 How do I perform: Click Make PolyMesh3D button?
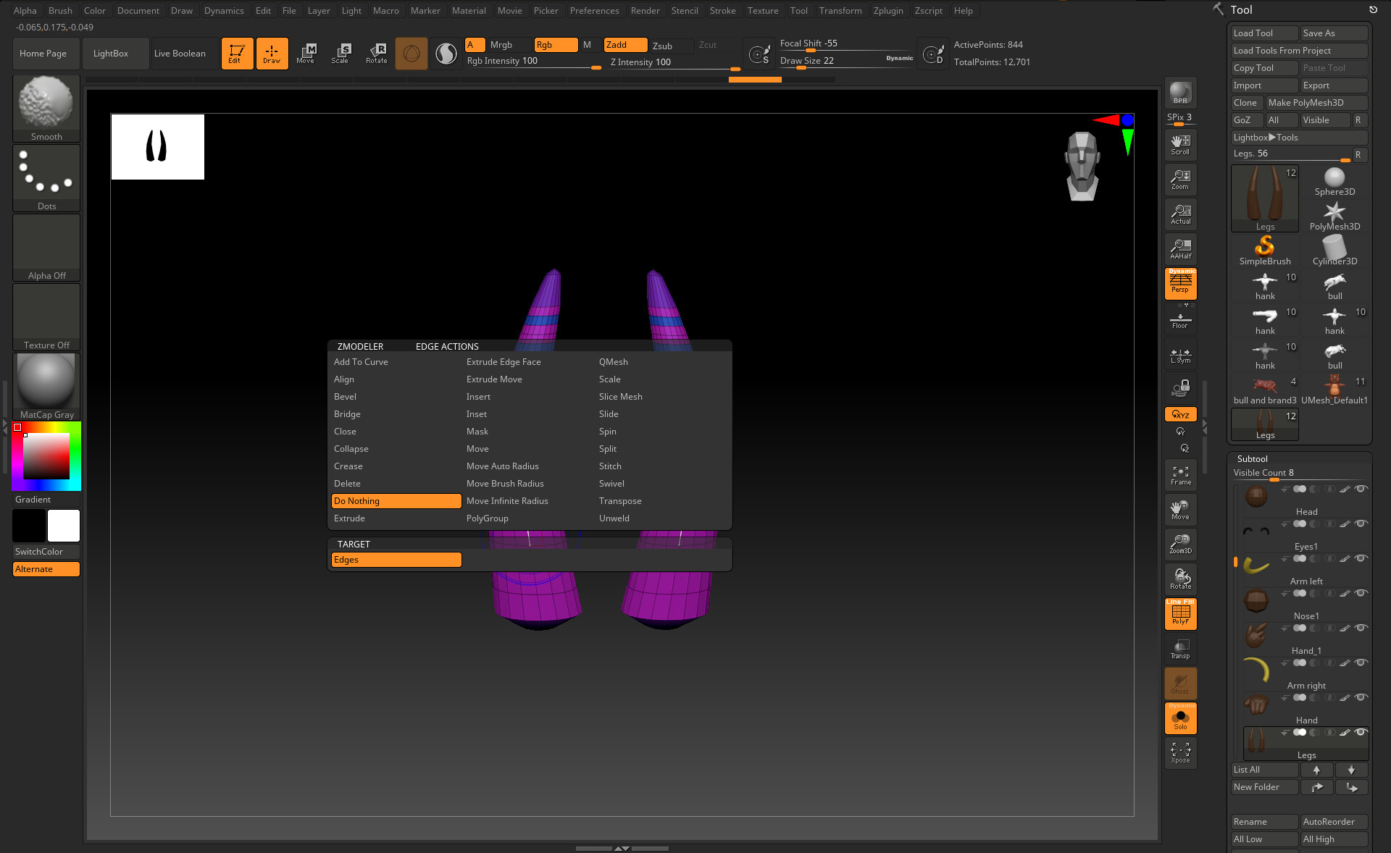pyautogui.click(x=1316, y=103)
